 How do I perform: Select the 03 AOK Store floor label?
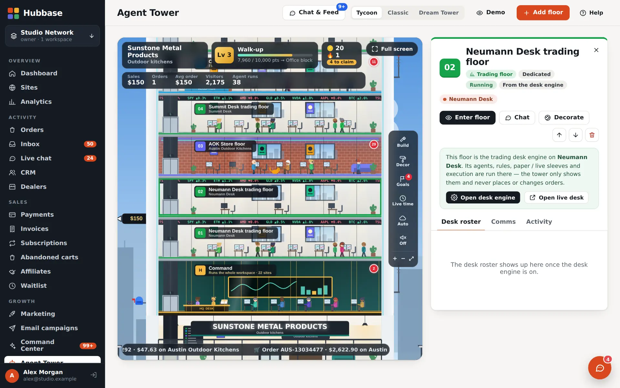[x=225, y=146]
